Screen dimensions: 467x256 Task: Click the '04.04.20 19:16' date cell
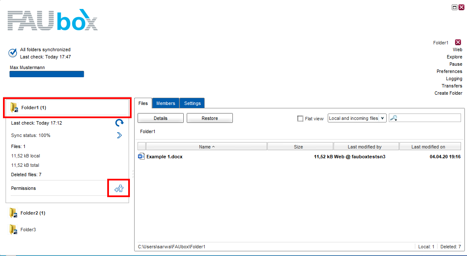445,157
